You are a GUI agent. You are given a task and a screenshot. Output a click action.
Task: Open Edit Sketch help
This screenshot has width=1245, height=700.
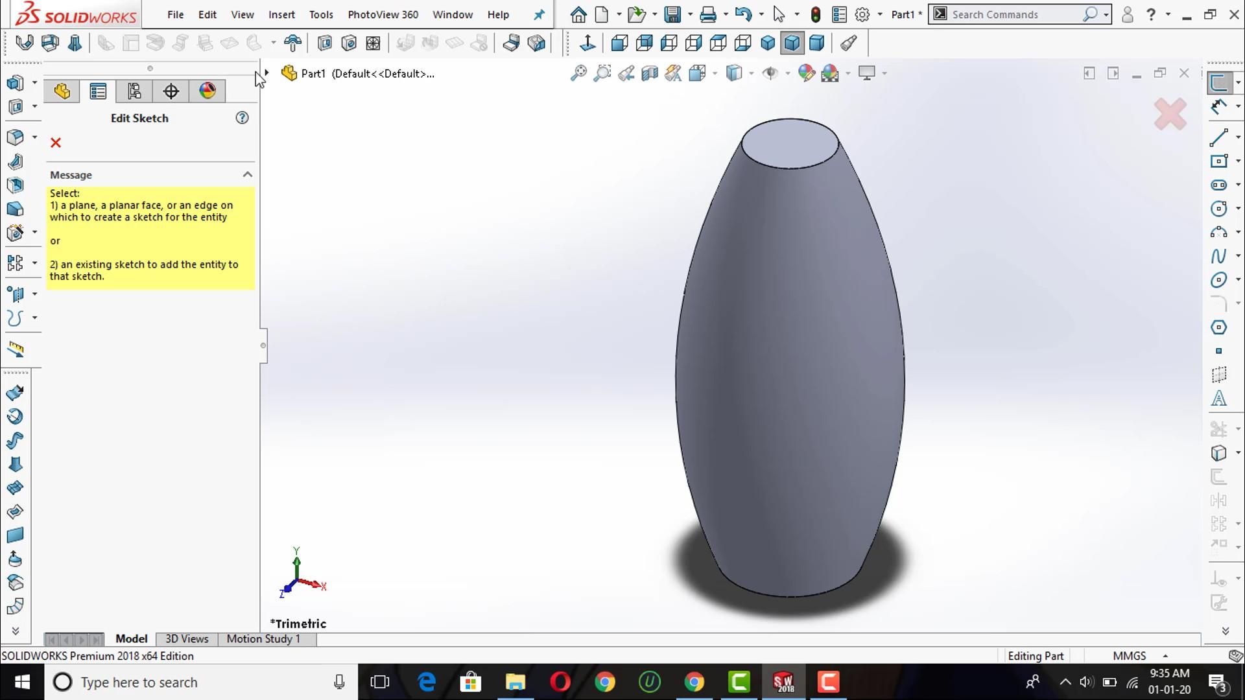click(242, 118)
